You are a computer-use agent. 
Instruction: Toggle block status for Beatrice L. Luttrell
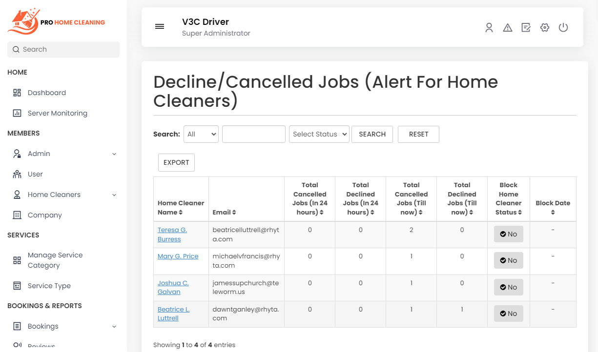508,313
